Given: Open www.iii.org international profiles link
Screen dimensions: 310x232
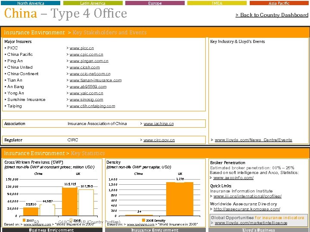Looking at the screenshot, I should (247, 196).
